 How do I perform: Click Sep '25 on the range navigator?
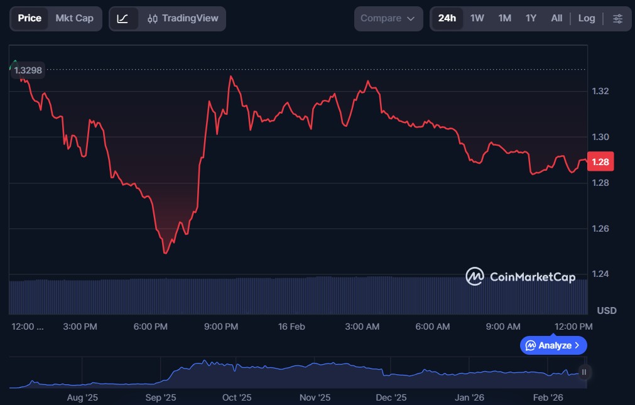tap(161, 397)
